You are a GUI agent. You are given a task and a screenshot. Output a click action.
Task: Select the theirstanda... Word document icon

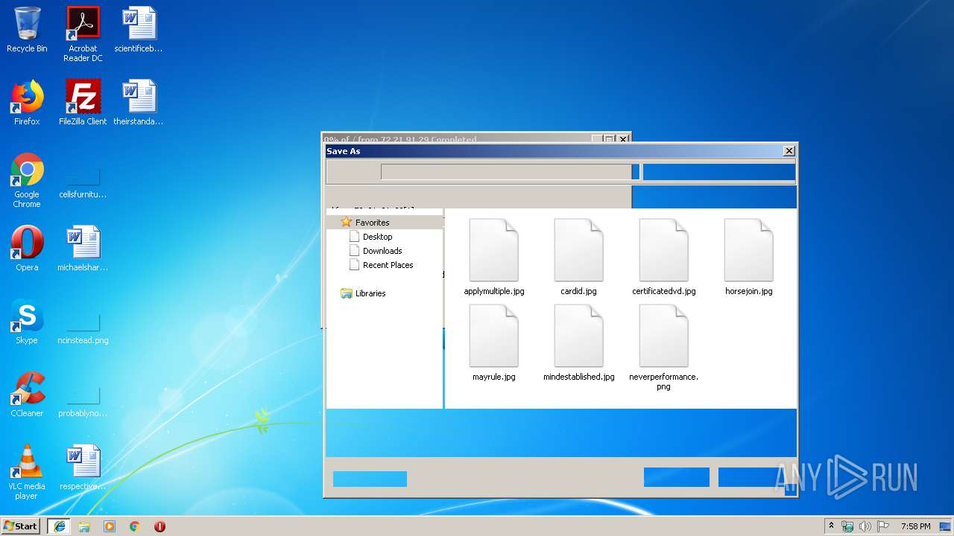139,103
